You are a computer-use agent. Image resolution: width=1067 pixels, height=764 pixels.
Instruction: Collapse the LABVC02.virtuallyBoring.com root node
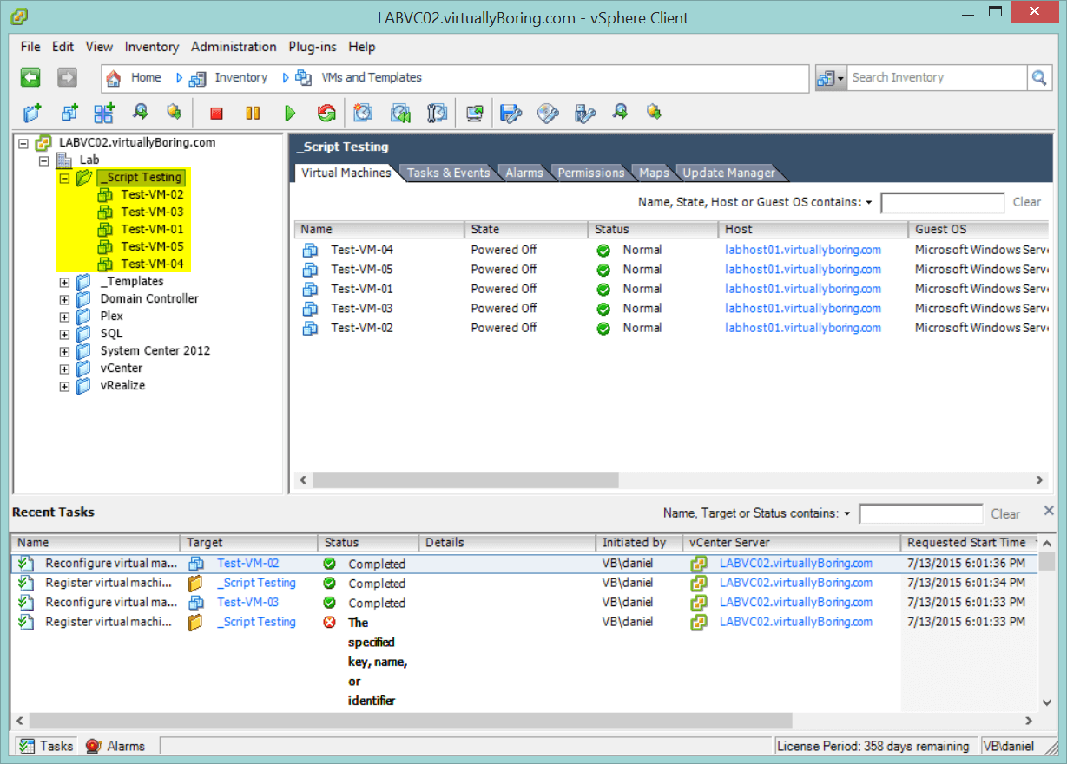(23, 143)
